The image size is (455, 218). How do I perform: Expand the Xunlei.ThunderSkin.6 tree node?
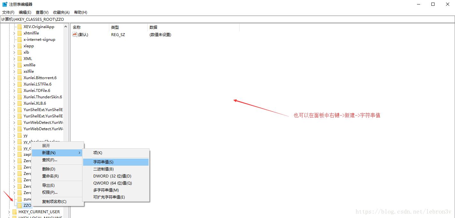point(15,97)
